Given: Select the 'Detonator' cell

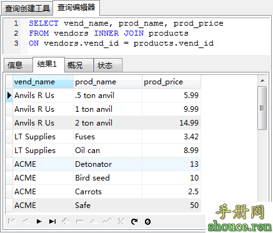Looking at the screenshot, I should tap(107, 164).
